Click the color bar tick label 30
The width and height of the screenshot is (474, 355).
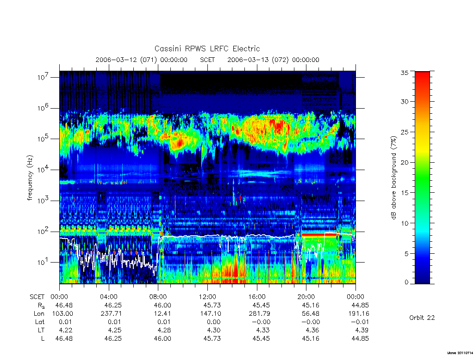click(405, 101)
